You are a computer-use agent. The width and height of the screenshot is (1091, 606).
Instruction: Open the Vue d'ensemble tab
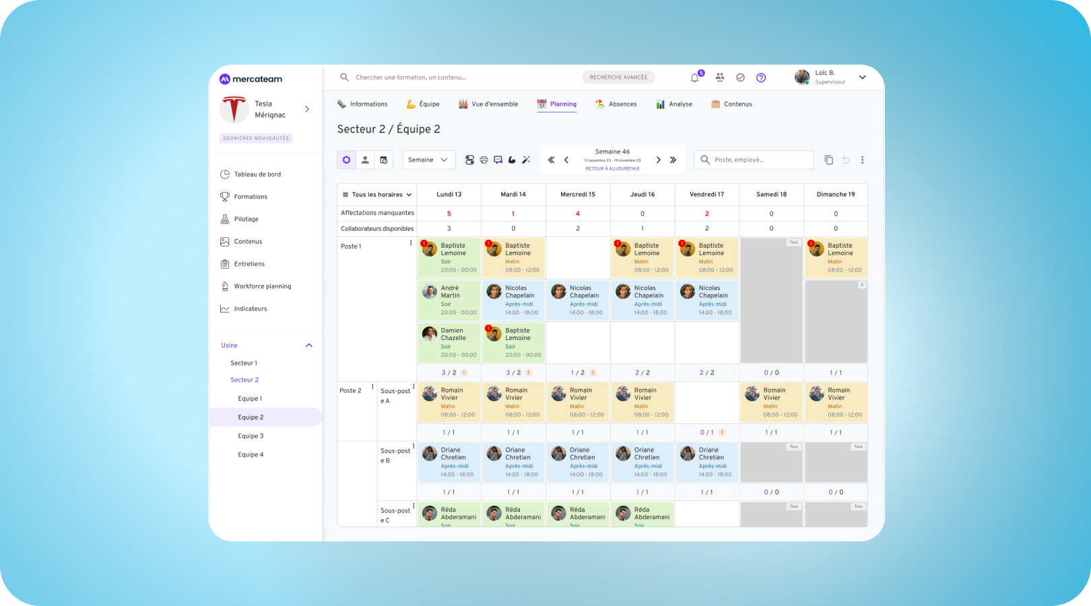(x=488, y=104)
